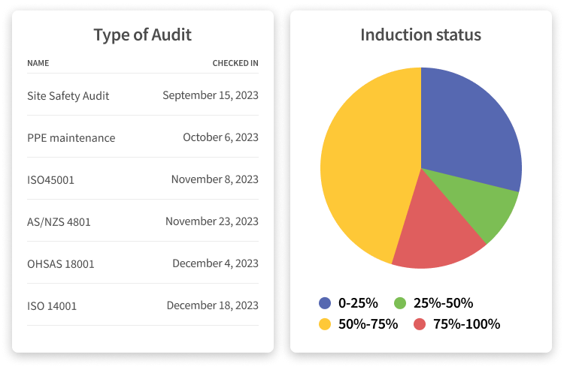Click the 75%-100% legend label
The width and height of the screenshot is (564, 367).
tap(466, 324)
